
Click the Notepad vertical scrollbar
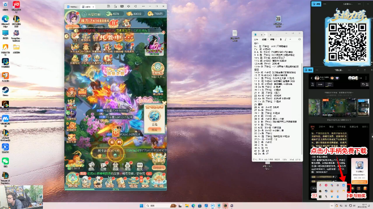(x=302, y=109)
